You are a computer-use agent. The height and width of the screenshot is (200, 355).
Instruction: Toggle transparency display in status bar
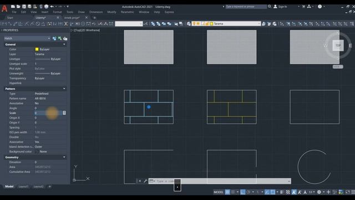tap(288, 192)
